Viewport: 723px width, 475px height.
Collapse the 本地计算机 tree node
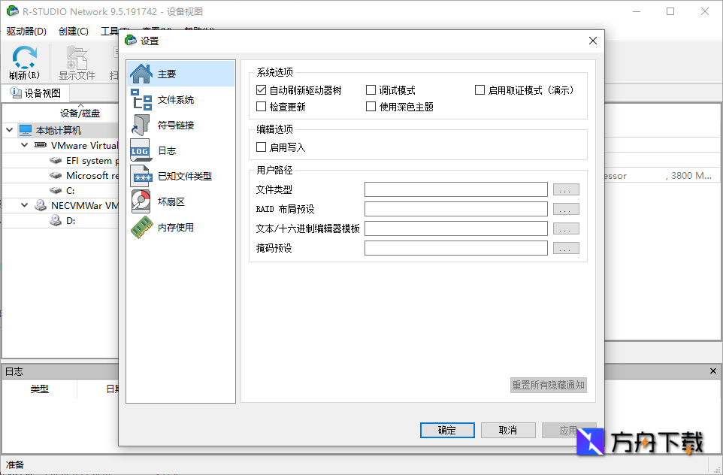point(11,129)
